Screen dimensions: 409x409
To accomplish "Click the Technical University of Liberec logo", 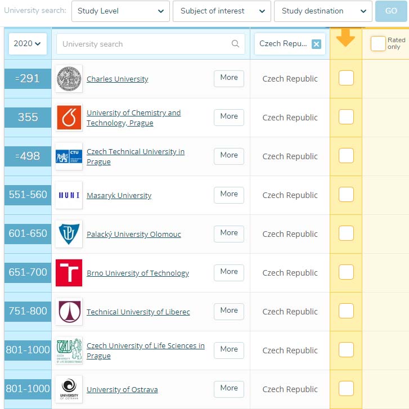I will pyautogui.click(x=69, y=312).
